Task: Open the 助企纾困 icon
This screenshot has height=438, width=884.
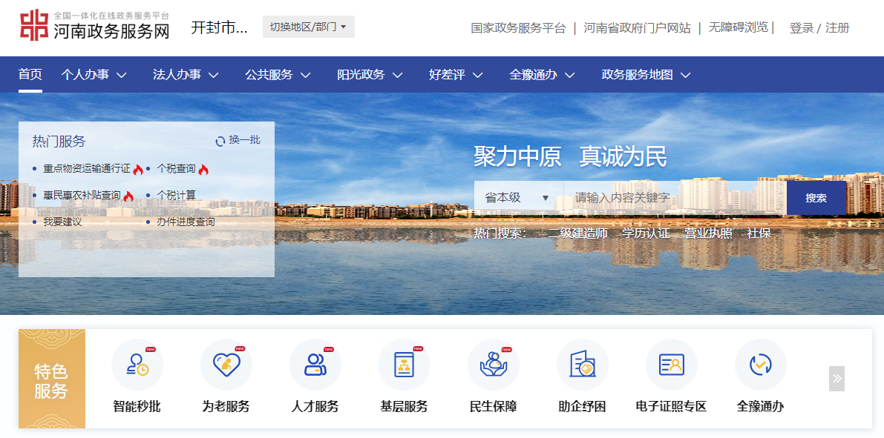Action: 583,365
